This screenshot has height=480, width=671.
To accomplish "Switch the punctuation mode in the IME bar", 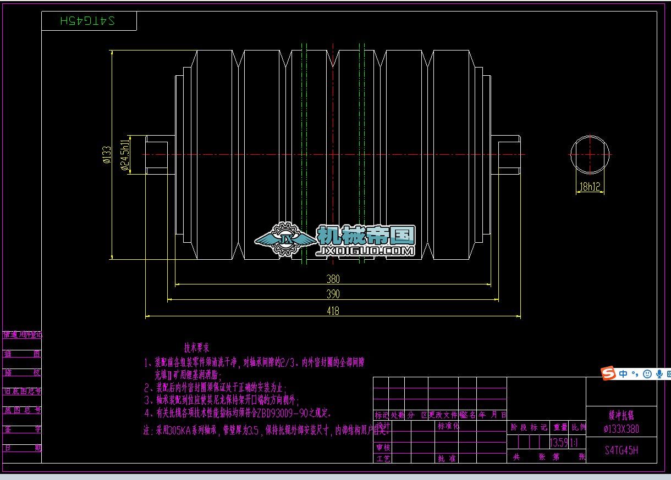I will [x=635, y=375].
